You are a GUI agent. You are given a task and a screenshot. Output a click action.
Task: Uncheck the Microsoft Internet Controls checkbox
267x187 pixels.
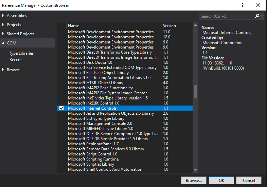pyautogui.click(x=61, y=108)
